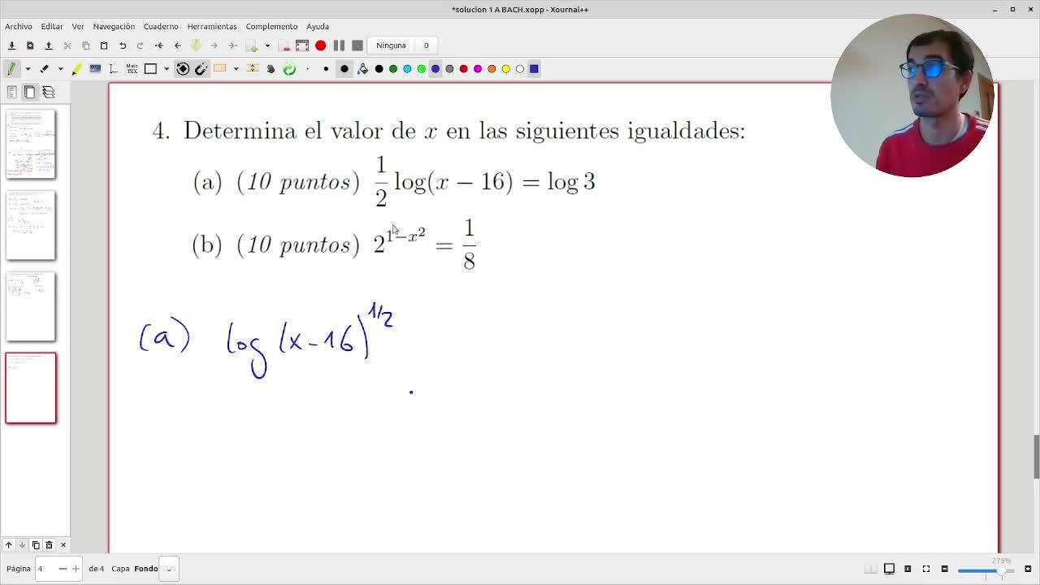This screenshot has width=1040, height=585.
Task: Expand the insert page dropdown arrow
Action: 267,45
